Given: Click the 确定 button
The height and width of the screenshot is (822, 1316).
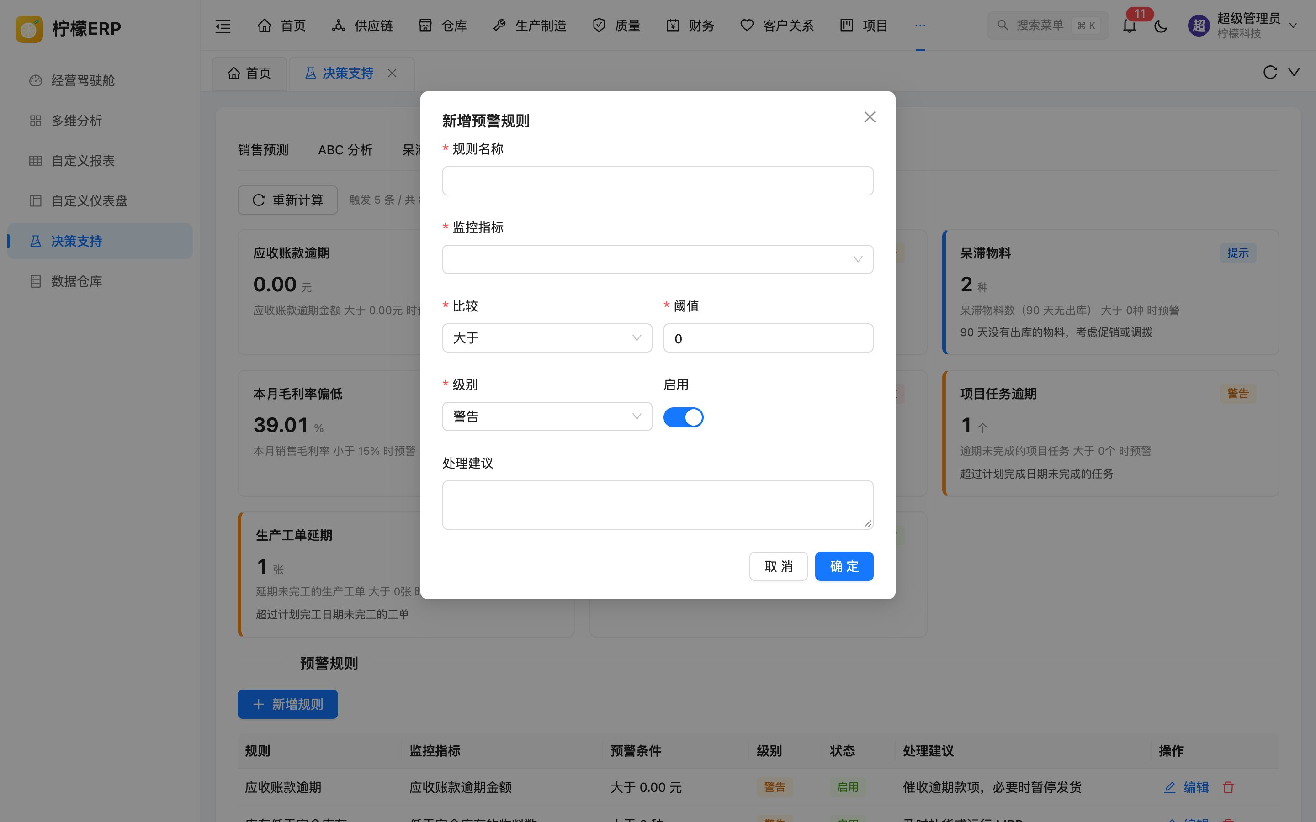Looking at the screenshot, I should (x=844, y=566).
